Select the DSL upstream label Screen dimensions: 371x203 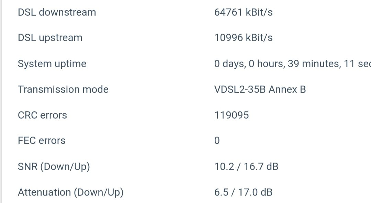click(x=50, y=38)
